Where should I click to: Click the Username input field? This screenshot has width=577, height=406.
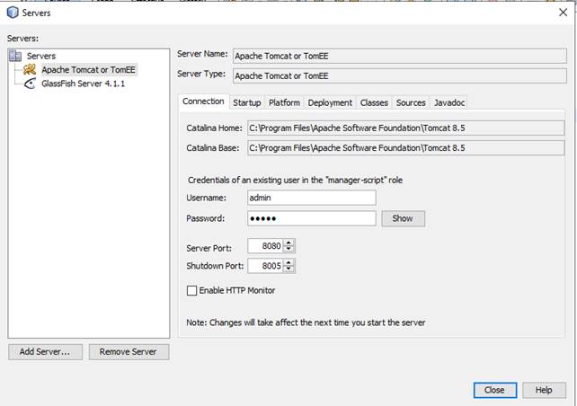312,198
